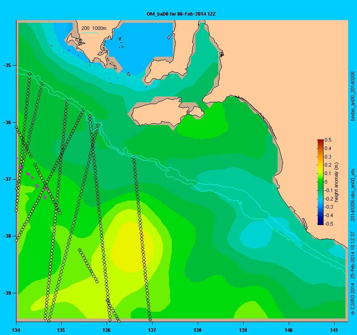The width and height of the screenshot is (357, 335).
Task: Click the -0.3 color bar tick label
Action: (x=328, y=207)
